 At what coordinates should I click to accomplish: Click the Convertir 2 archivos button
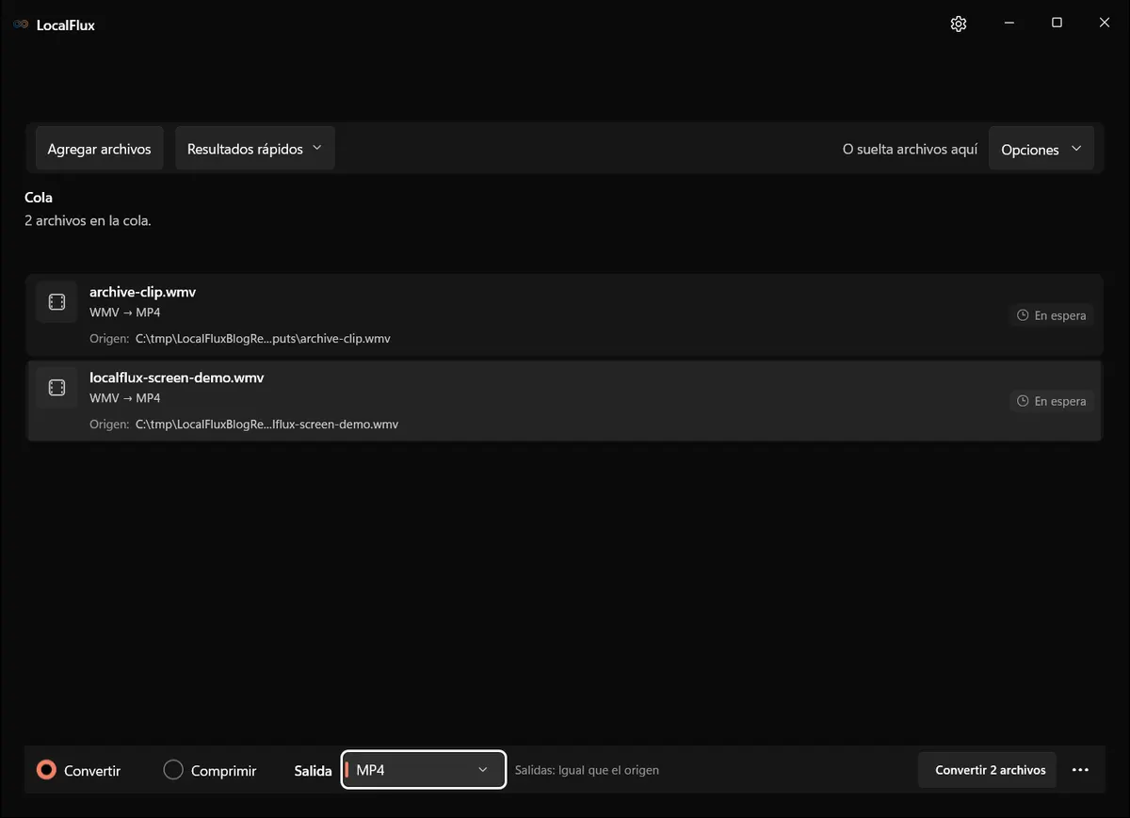pos(987,770)
